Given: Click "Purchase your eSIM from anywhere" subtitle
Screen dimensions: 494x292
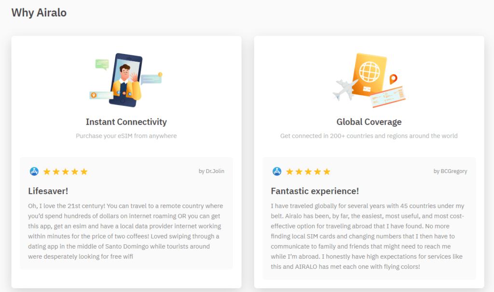Looking at the screenshot, I should pos(126,136).
